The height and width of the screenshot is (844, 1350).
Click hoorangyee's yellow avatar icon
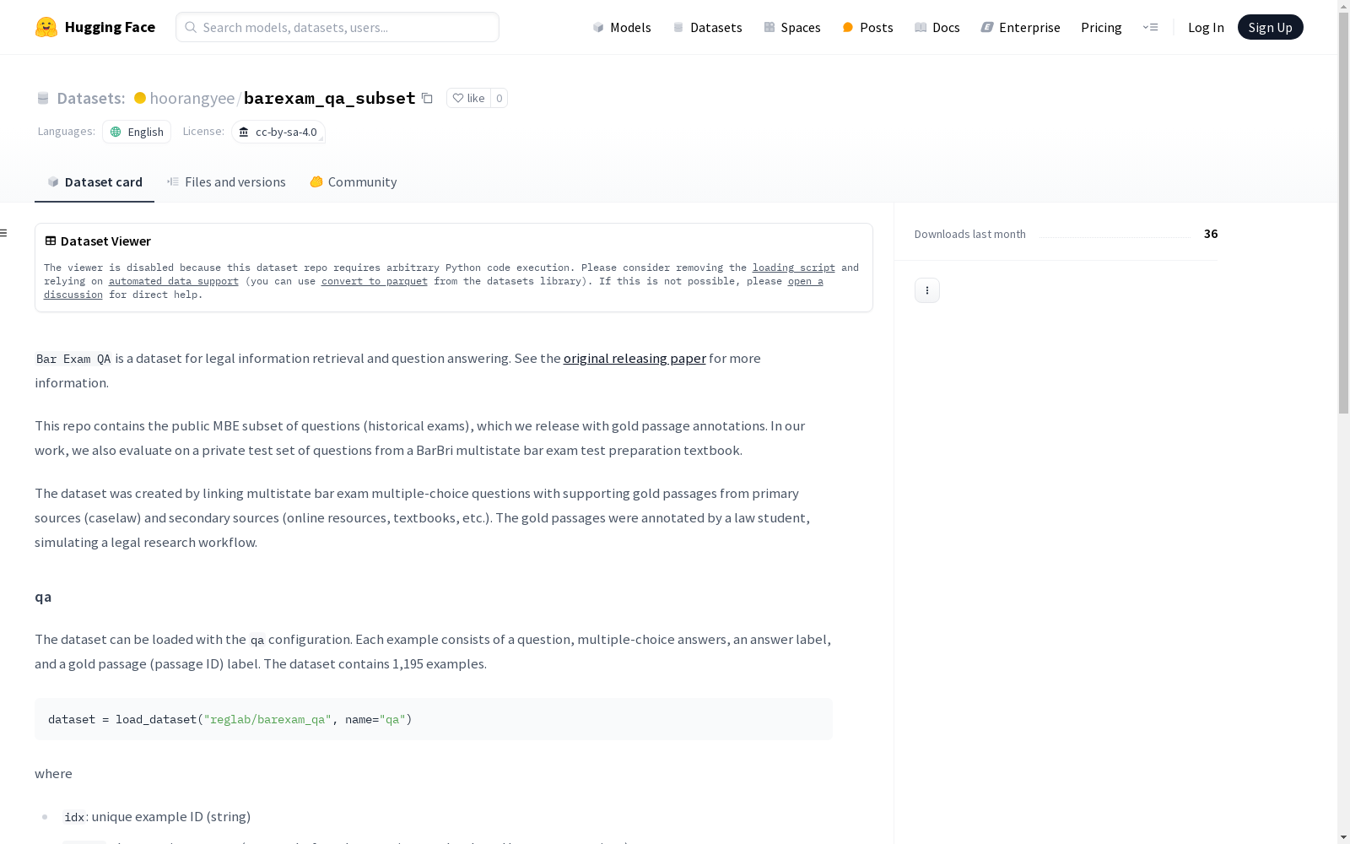pos(140,98)
